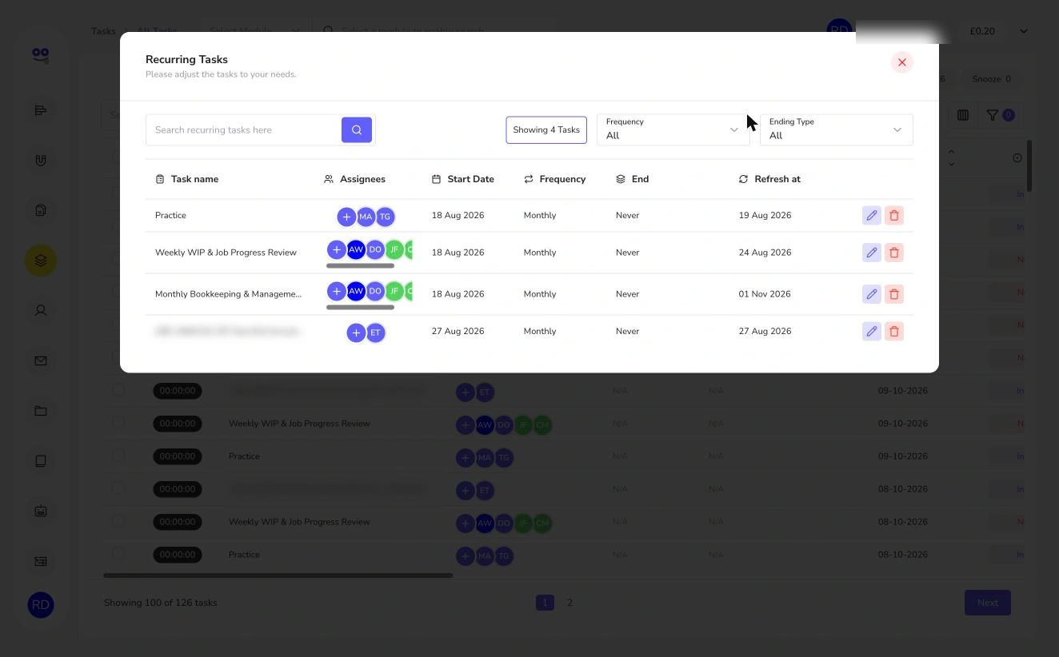Click the assignee scrollbar under Weekly WIP row
The width and height of the screenshot is (1059, 657).
361,265
